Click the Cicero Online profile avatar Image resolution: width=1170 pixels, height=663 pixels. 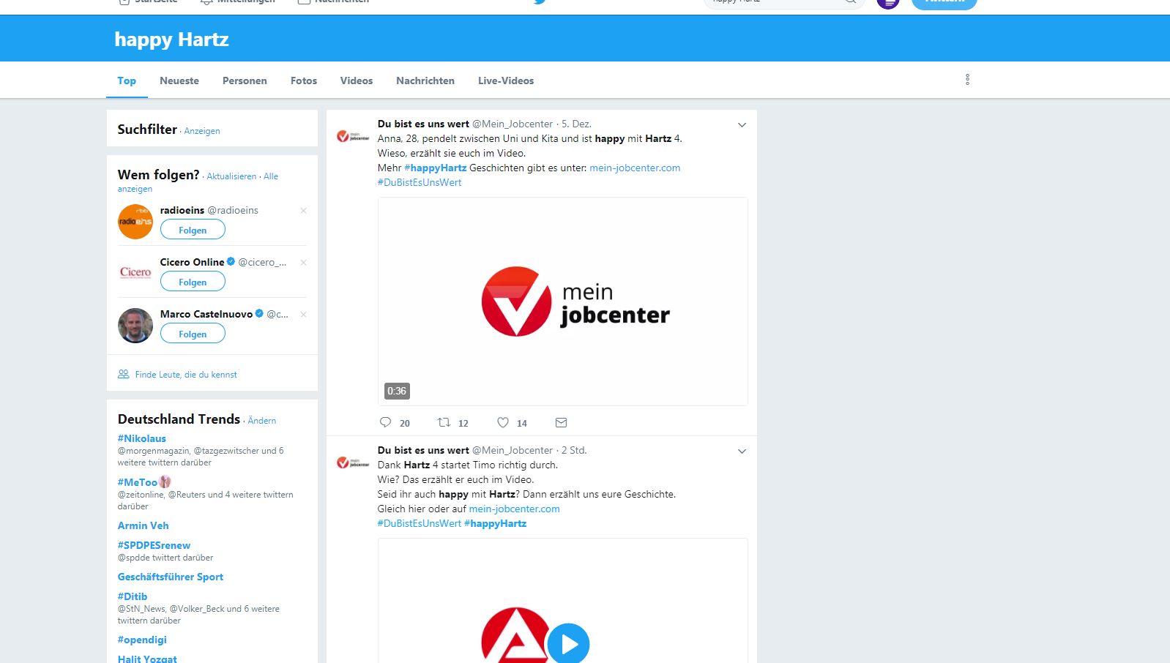click(135, 273)
